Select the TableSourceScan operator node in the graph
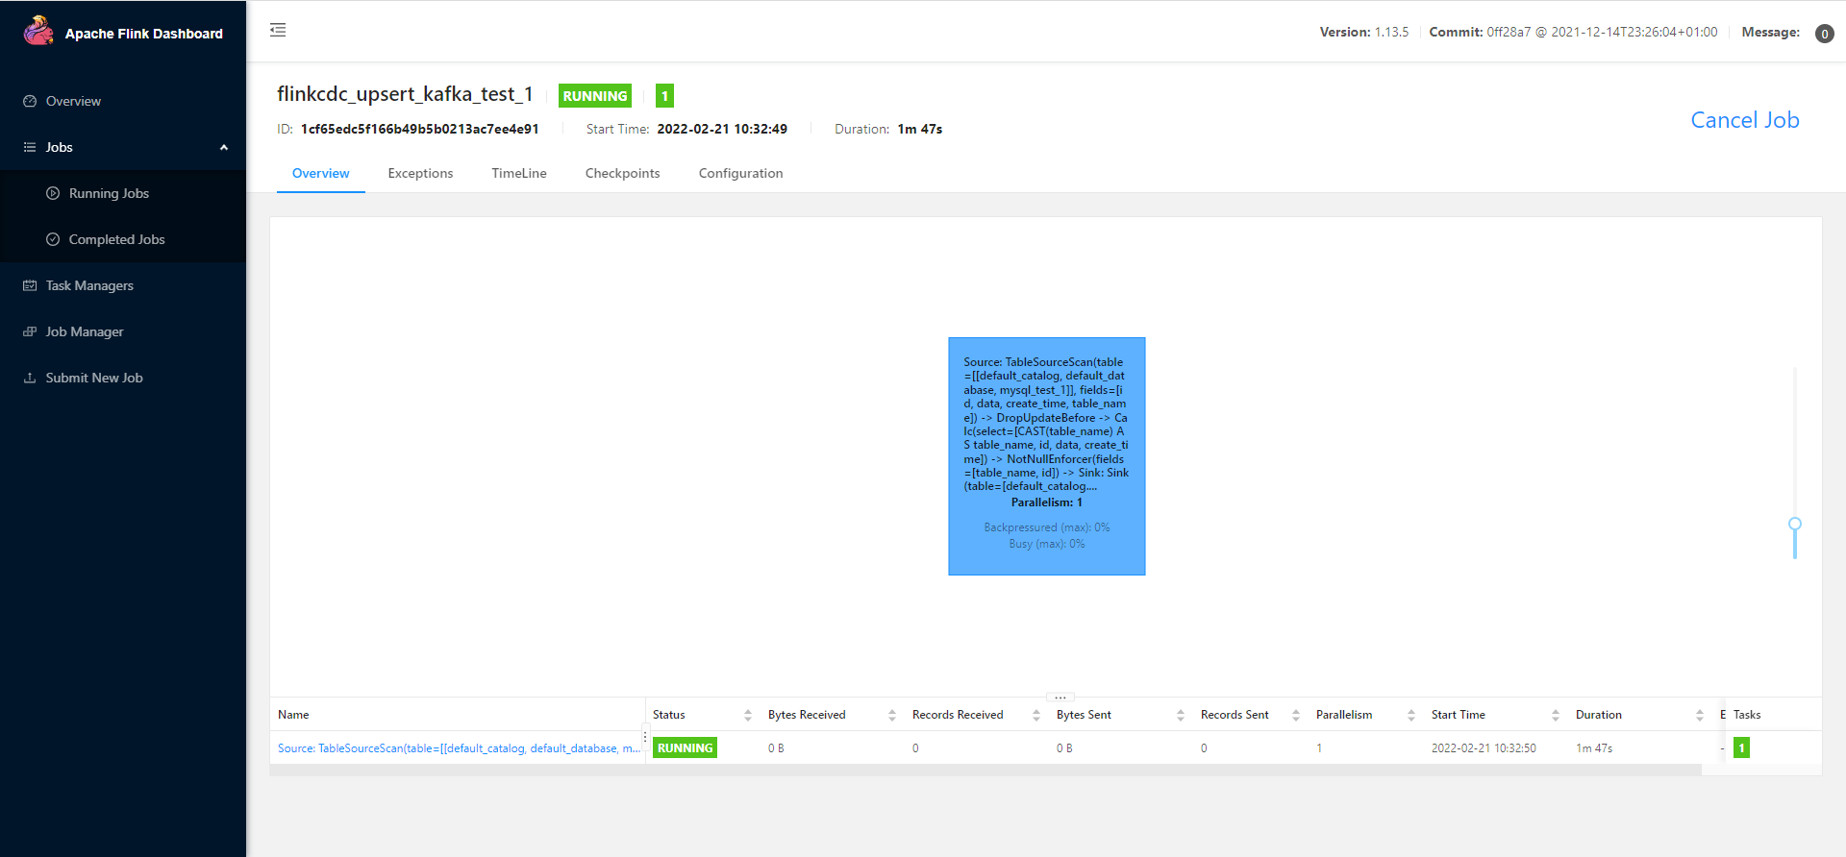Viewport: 1846px width, 857px height. [x=1046, y=456]
